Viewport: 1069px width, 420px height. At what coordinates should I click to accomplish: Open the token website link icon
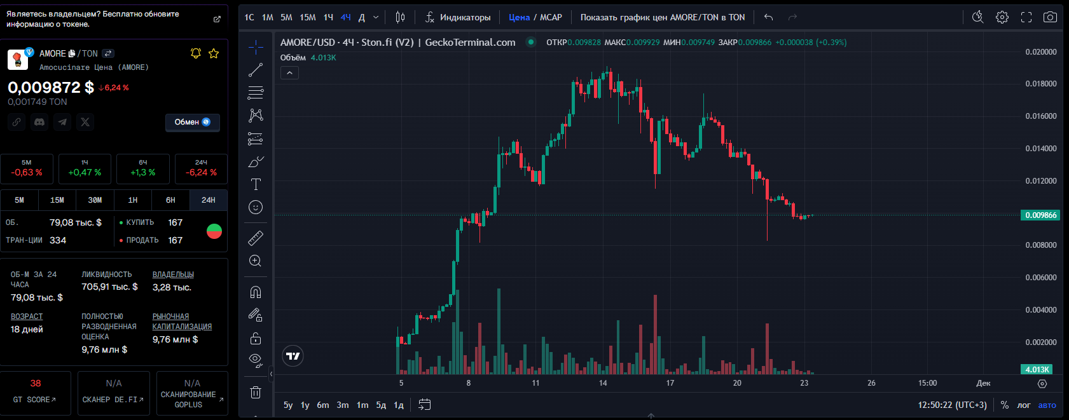click(17, 122)
